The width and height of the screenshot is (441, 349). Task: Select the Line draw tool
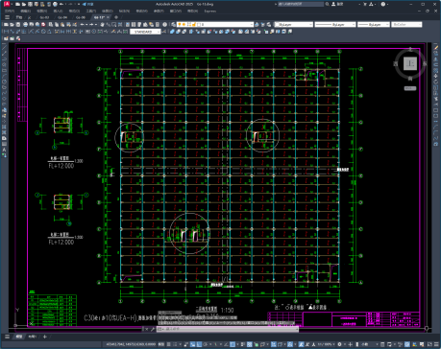pos(4,48)
